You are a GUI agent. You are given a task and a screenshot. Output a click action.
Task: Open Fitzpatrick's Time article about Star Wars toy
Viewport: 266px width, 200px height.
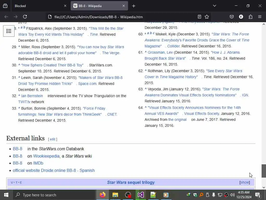coord(71,31)
